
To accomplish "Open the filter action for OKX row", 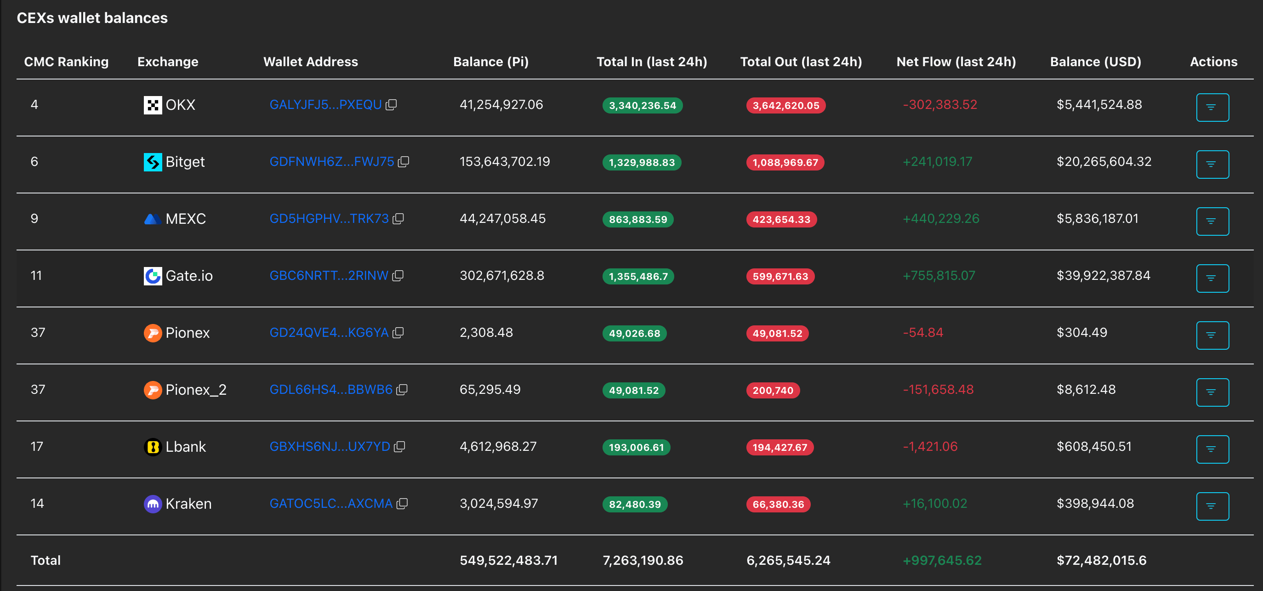I will tap(1212, 108).
